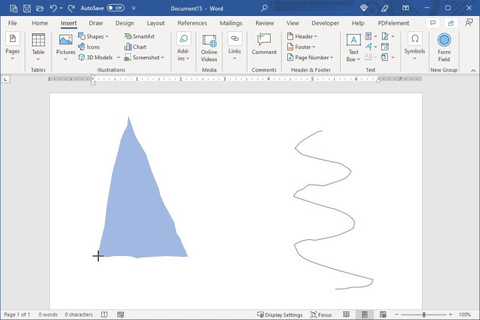Switch to Print Layout view

coord(364,315)
